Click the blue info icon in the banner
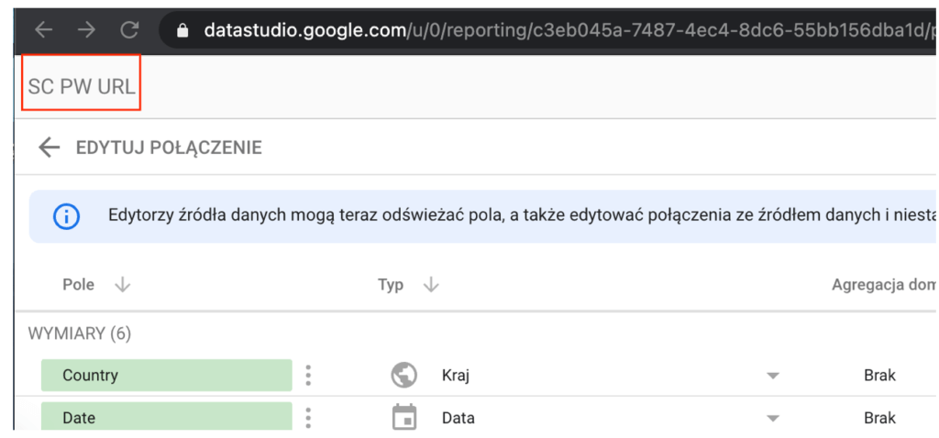The width and height of the screenshot is (939, 438). 66,217
